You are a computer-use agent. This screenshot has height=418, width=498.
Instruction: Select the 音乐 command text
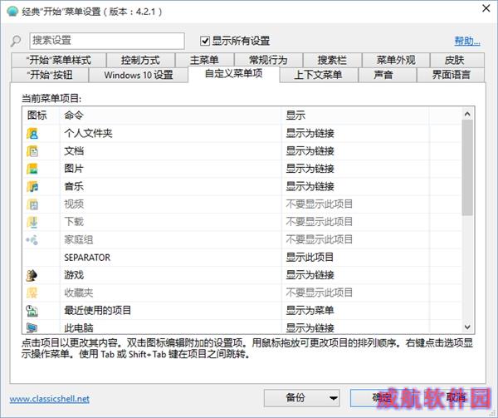pos(74,186)
